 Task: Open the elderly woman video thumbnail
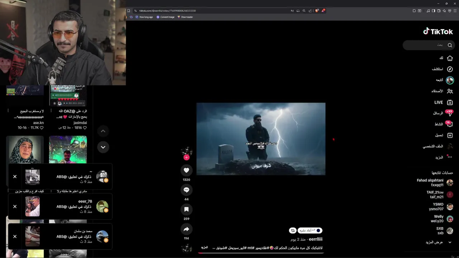(x=25, y=149)
